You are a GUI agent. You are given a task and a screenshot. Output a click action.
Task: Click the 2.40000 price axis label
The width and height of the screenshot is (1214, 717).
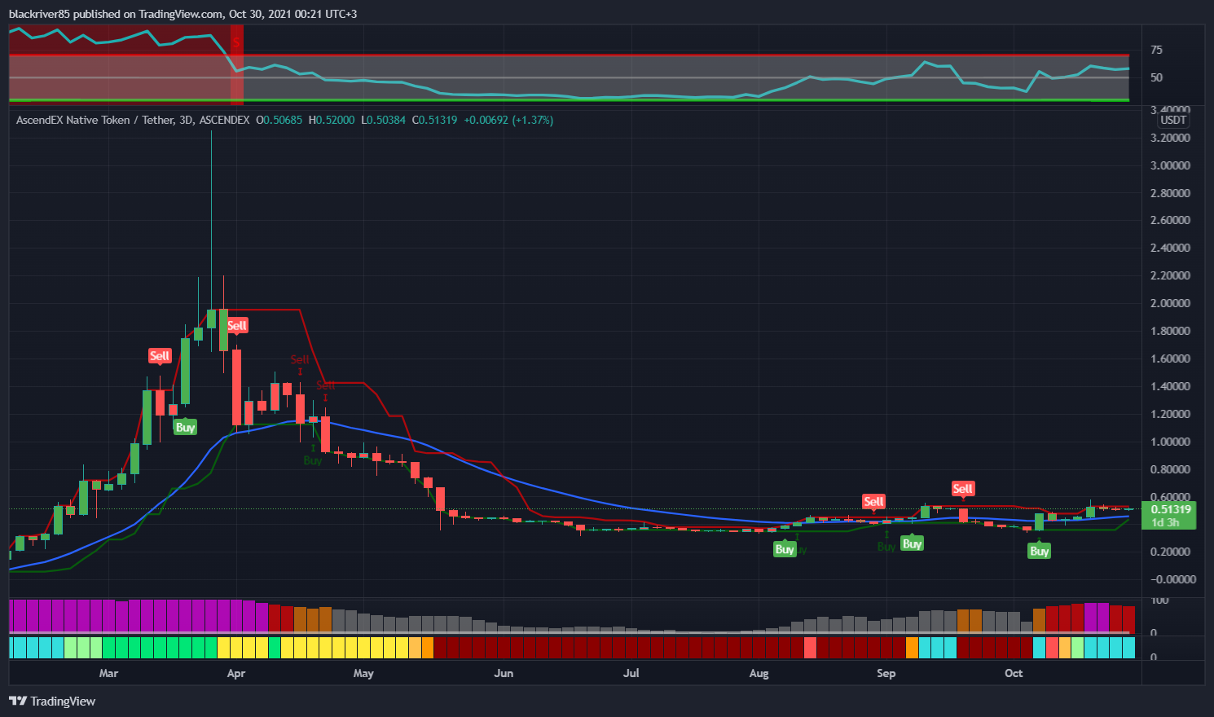1170,248
